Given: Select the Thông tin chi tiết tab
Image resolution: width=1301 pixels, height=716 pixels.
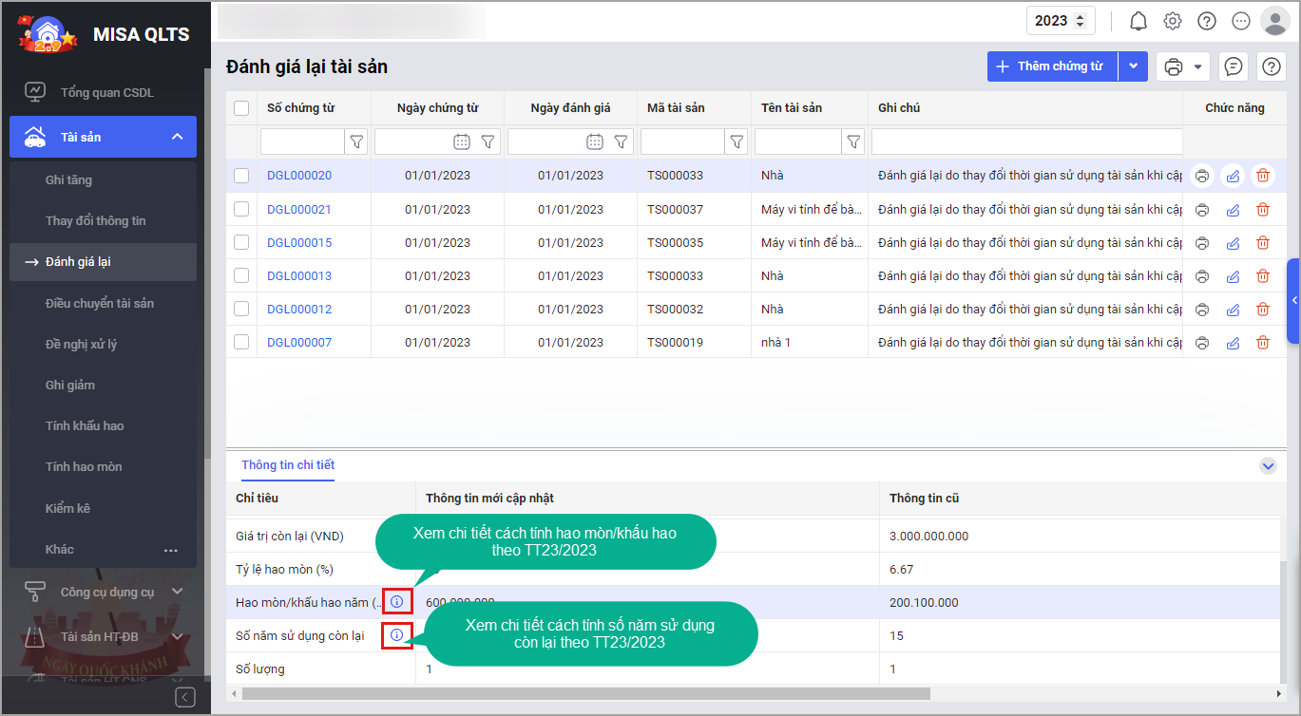Looking at the screenshot, I should click(x=288, y=465).
